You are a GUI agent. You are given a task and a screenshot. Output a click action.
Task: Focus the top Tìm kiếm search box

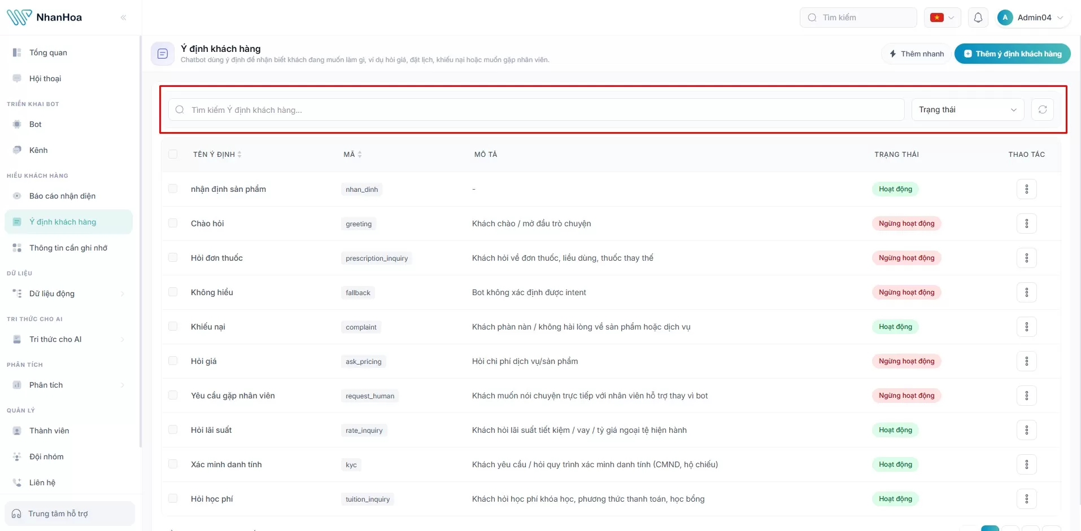[858, 17]
